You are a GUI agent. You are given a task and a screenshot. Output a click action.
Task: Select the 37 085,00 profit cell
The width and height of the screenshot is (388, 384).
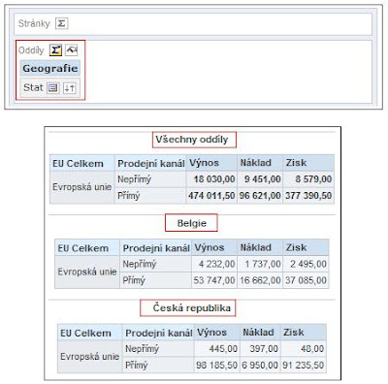306,280
